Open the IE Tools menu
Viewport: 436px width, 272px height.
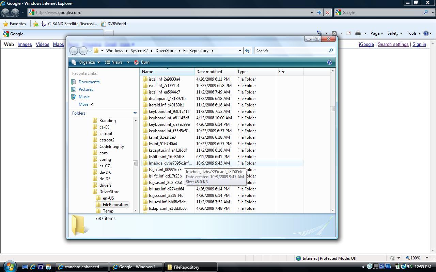pos(413,33)
